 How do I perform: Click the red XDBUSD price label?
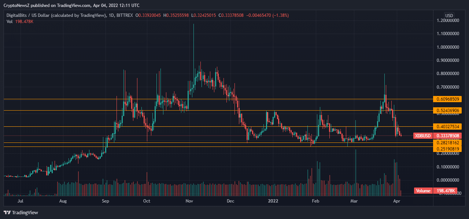tap(422, 136)
